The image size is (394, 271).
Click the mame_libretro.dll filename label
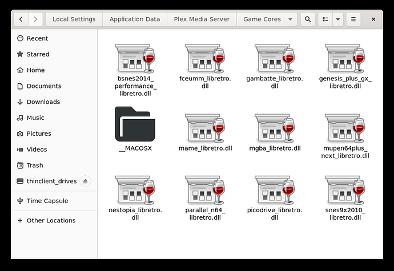[x=205, y=148]
